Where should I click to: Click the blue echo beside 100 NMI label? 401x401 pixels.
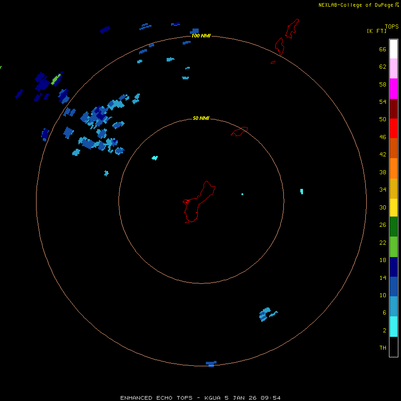(x=195, y=31)
